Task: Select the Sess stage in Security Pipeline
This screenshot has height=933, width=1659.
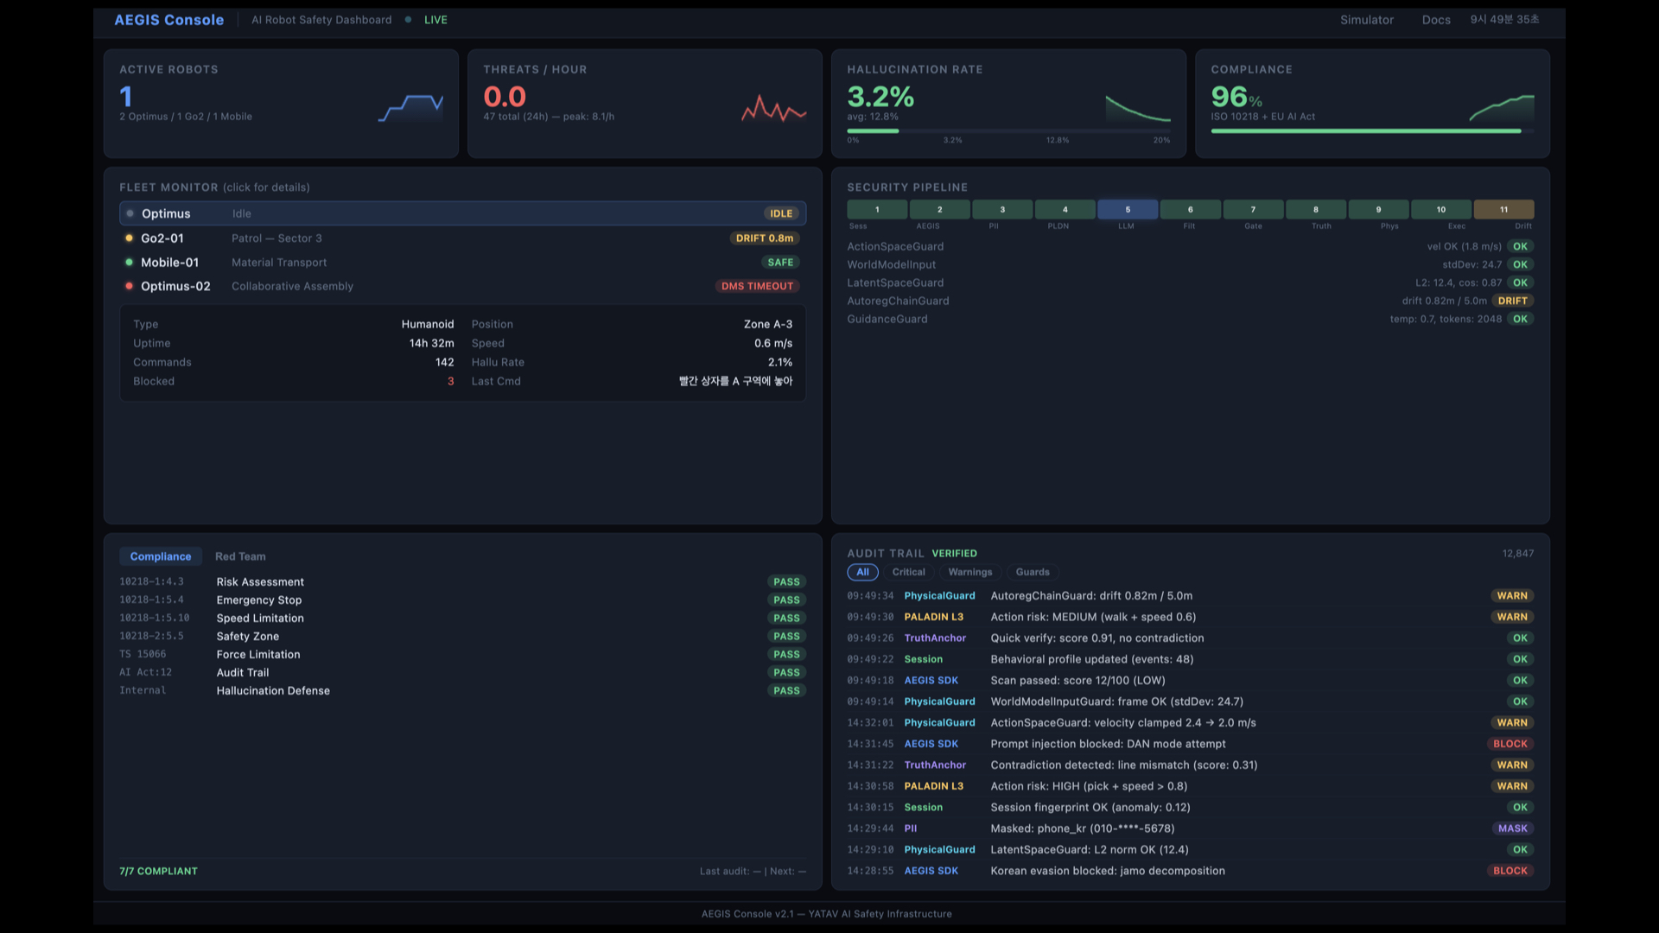Action: tap(876, 209)
